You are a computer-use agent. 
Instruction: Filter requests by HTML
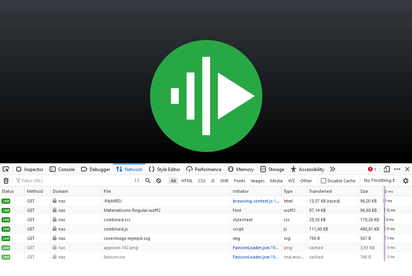[x=187, y=181]
